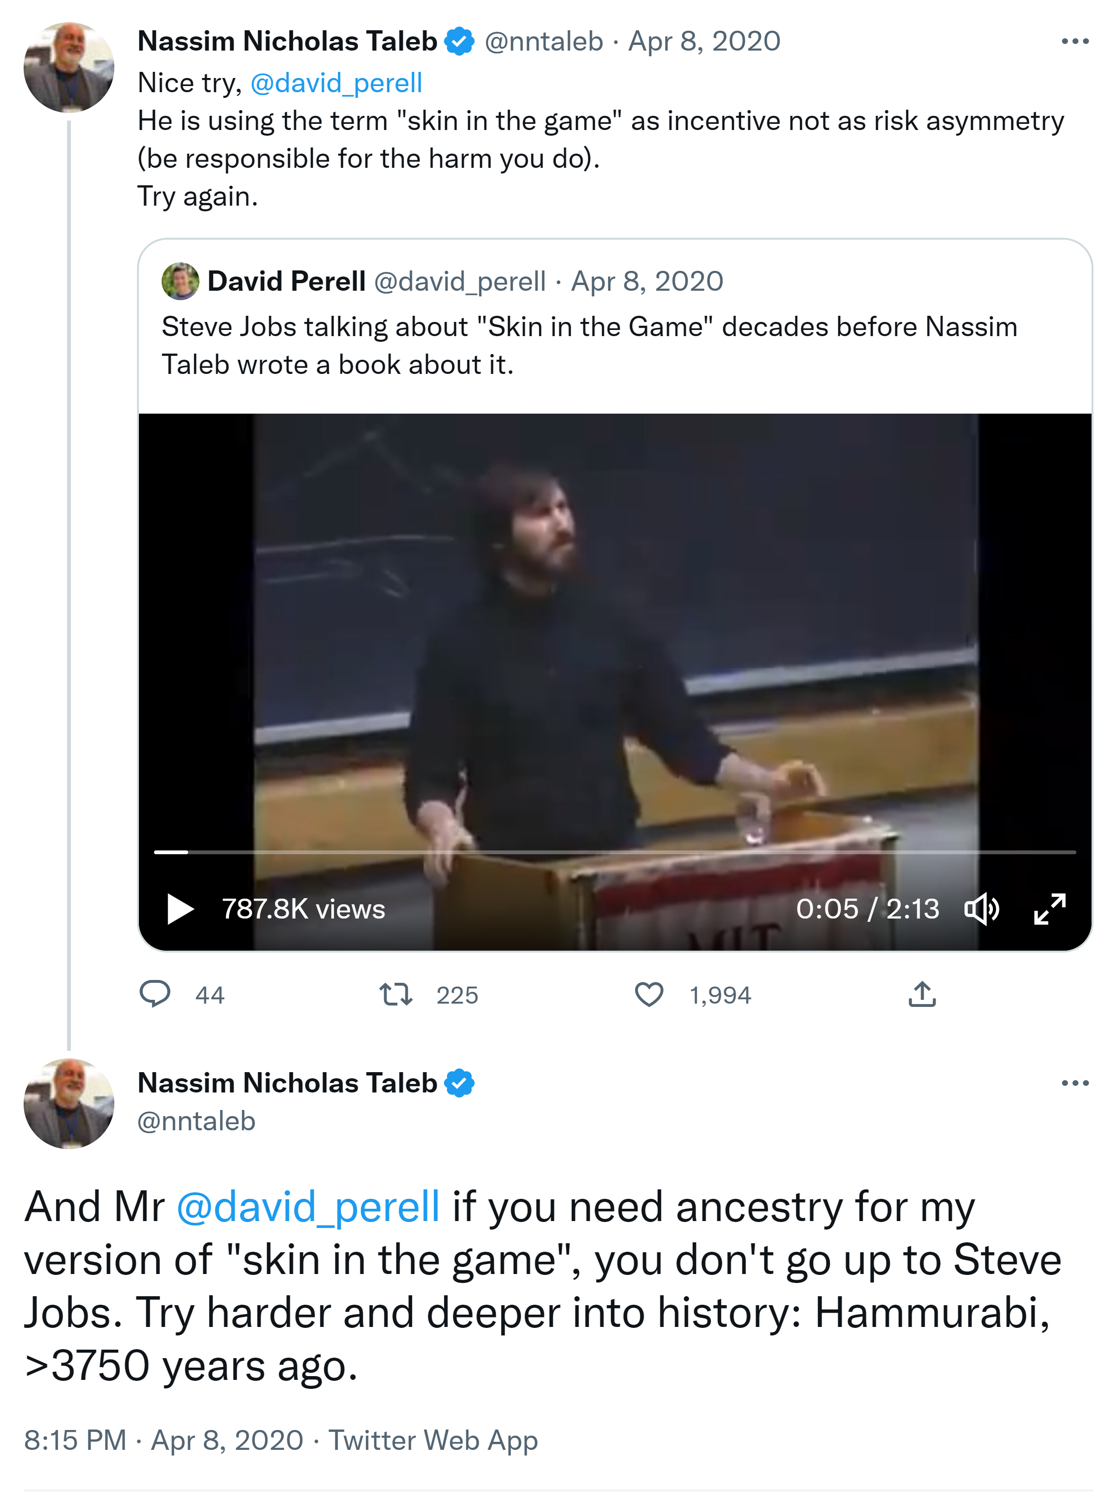Play the Steve Jobs video
The height and width of the screenshot is (1508, 1118).
[x=180, y=908]
